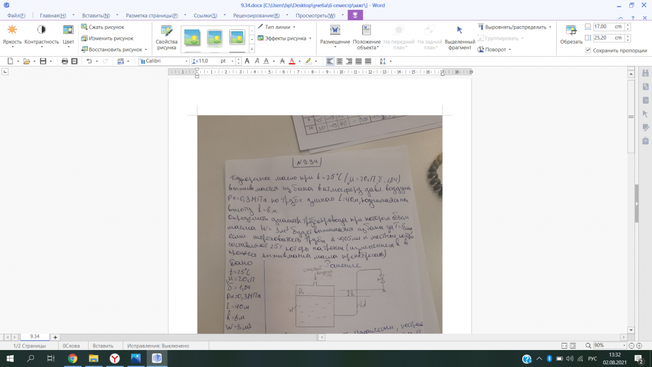Screen dimensions: 652x367
Task: Toggle Сохранить пропорции checkbox
Action: [588, 50]
